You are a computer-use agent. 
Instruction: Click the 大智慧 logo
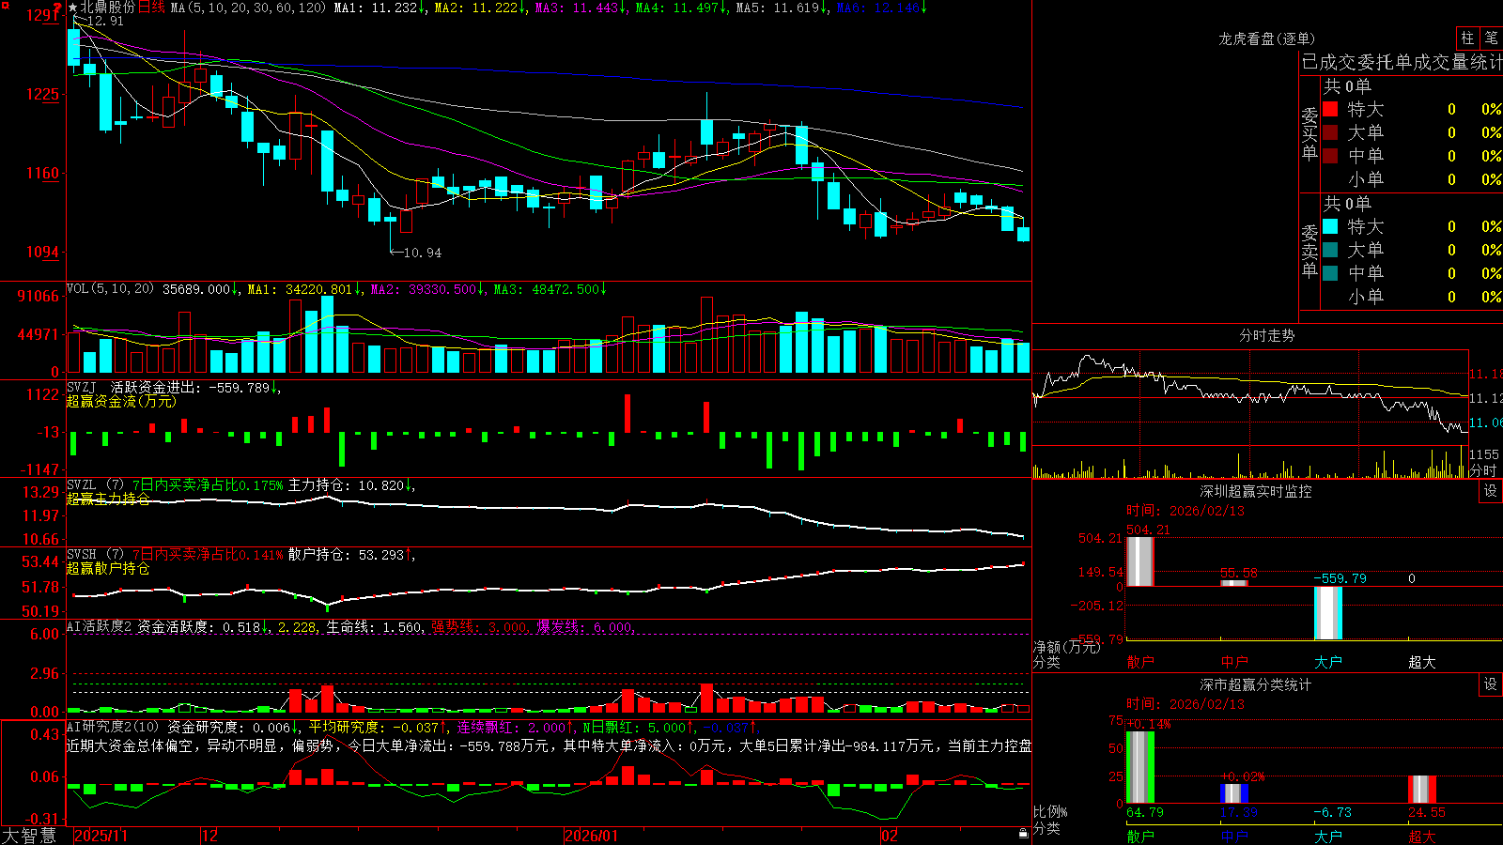(29, 836)
